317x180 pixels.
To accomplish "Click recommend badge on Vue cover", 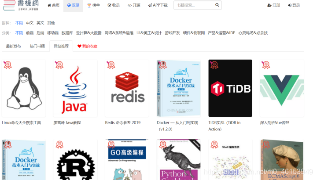I will 265,65.
